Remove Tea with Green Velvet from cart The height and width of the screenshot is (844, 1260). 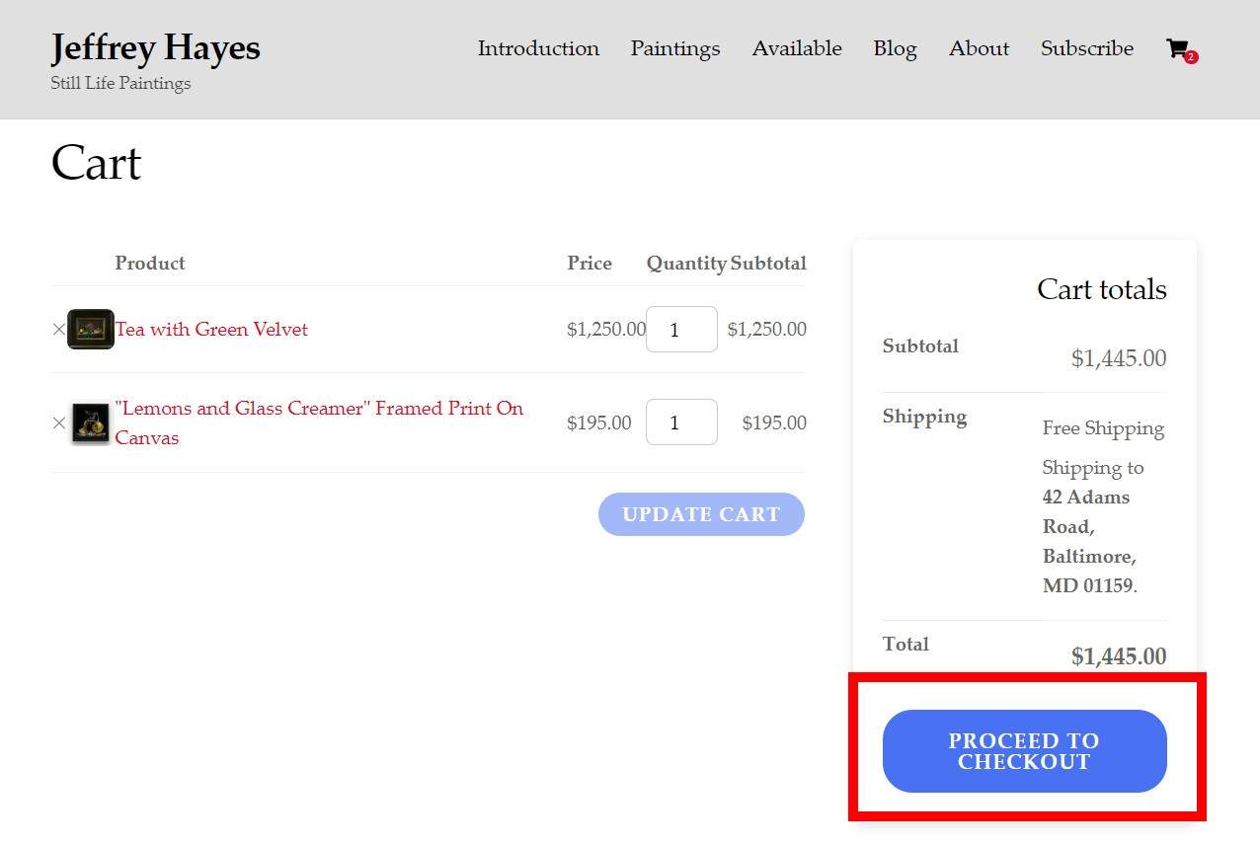click(x=59, y=330)
